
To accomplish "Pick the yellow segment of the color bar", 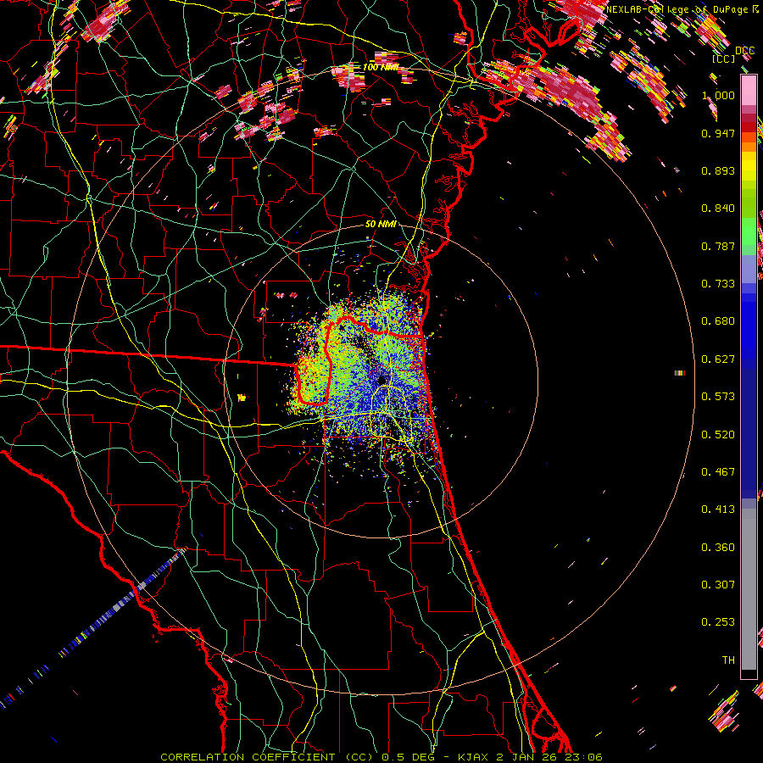I will click(x=749, y=166).
